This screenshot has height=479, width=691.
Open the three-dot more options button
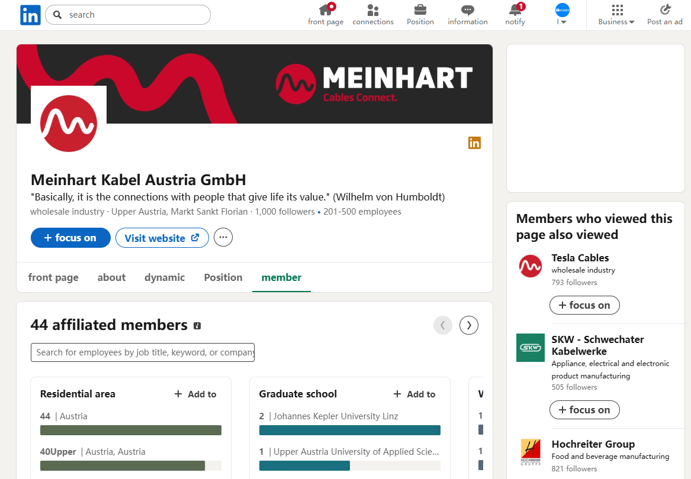coord(223,238)
